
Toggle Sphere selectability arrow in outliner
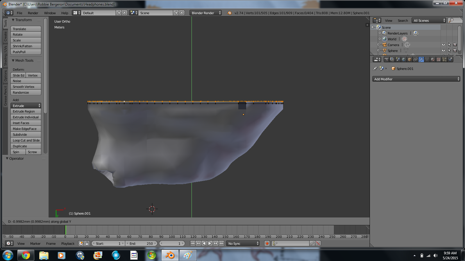449,50
